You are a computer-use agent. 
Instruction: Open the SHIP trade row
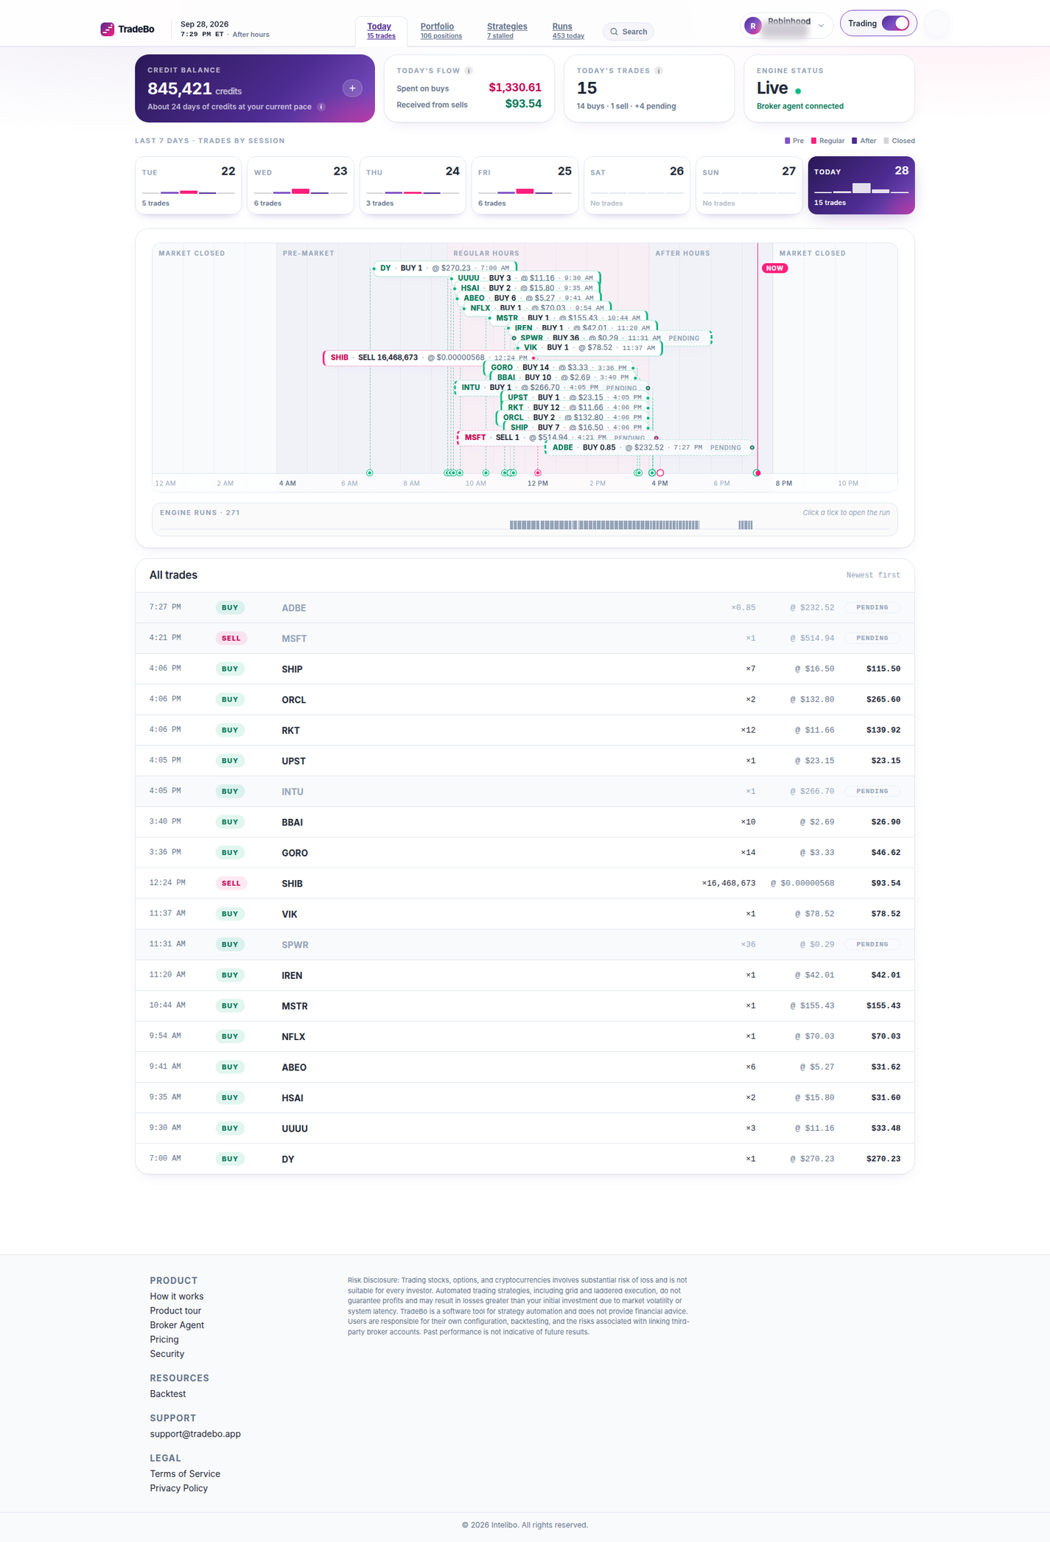[x=525, y=669]
